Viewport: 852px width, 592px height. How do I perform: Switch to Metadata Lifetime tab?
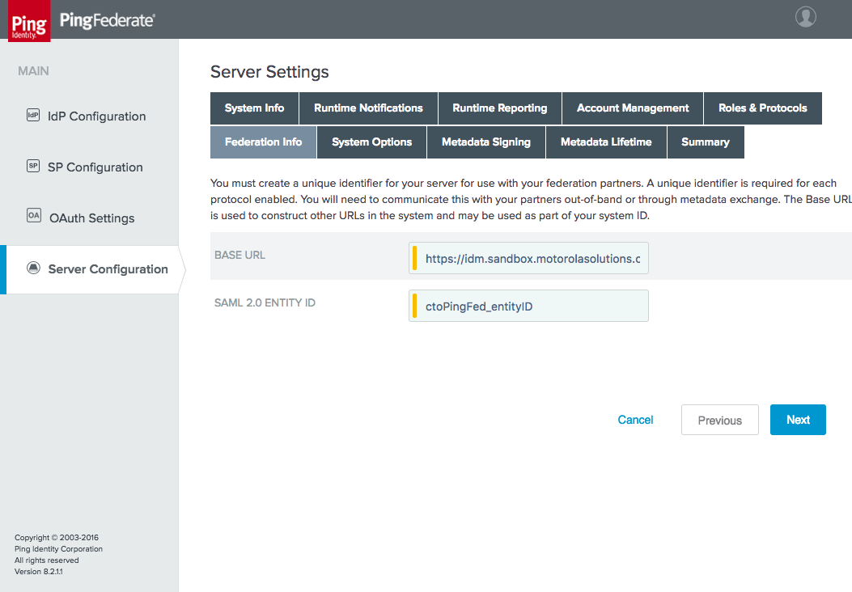[606, 142]
